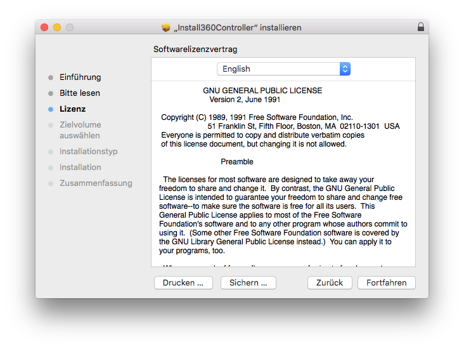Click the Zusammenfassung step

(96, 183)
